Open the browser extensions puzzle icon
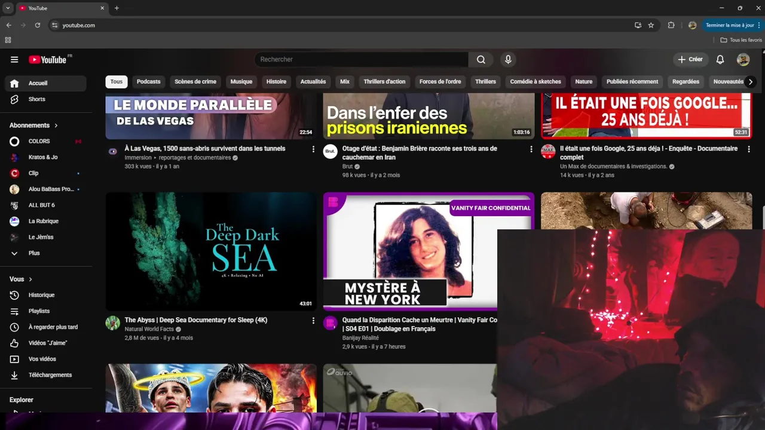This screenshot has height=430, width=765. pos(671,25)
